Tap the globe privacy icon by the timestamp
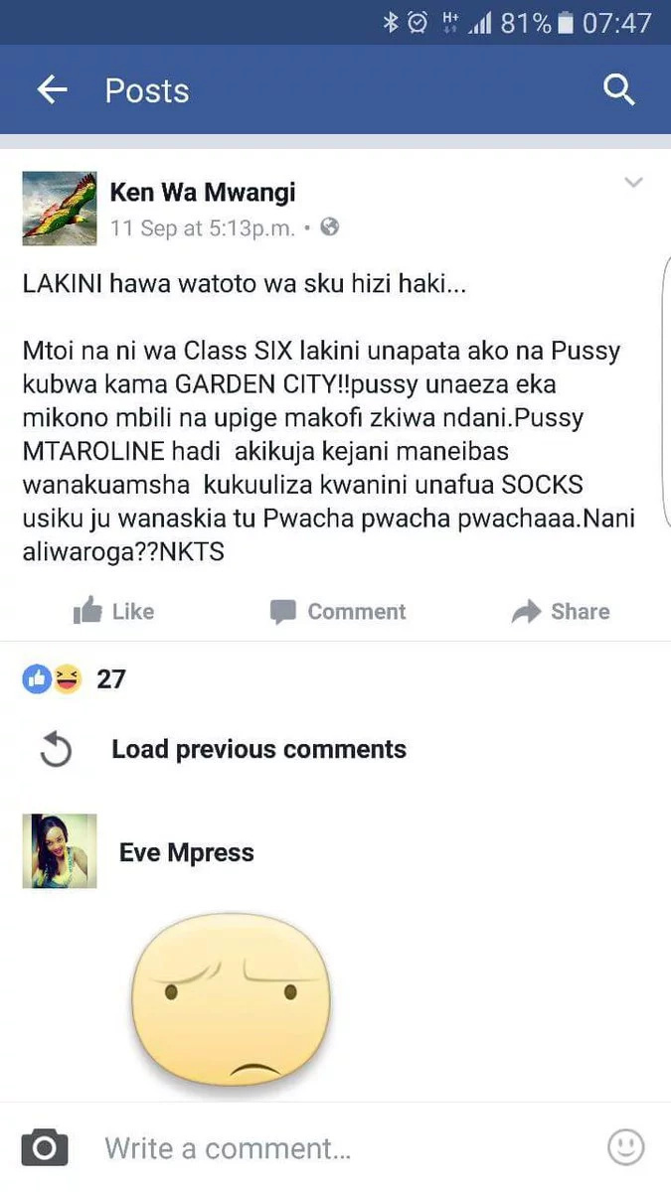The width and height of the screenshot is (671, 1192). point(330,227)
